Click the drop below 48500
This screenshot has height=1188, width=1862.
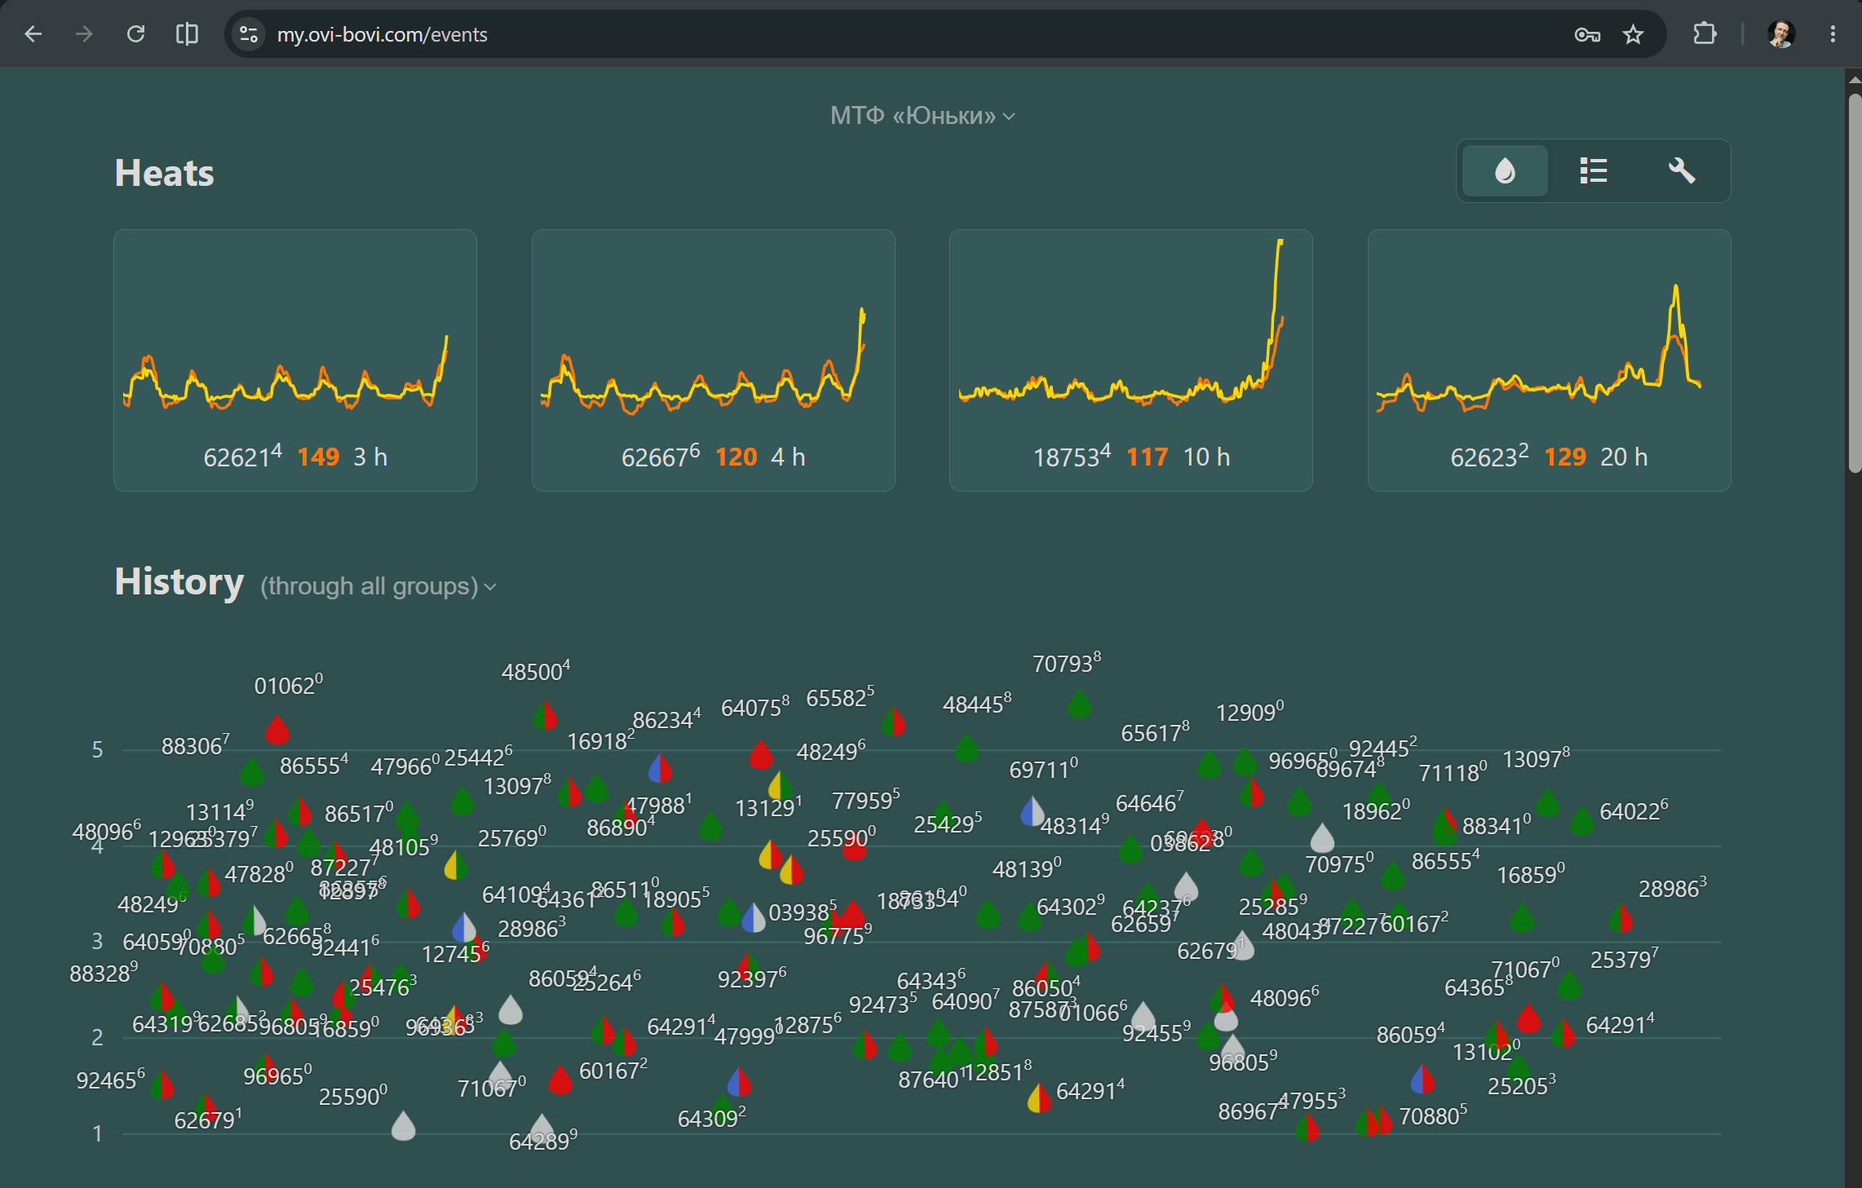(545, 717)
